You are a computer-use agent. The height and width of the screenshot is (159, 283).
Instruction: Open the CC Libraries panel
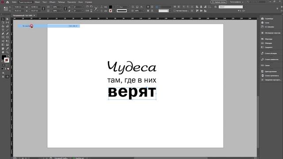269,27
